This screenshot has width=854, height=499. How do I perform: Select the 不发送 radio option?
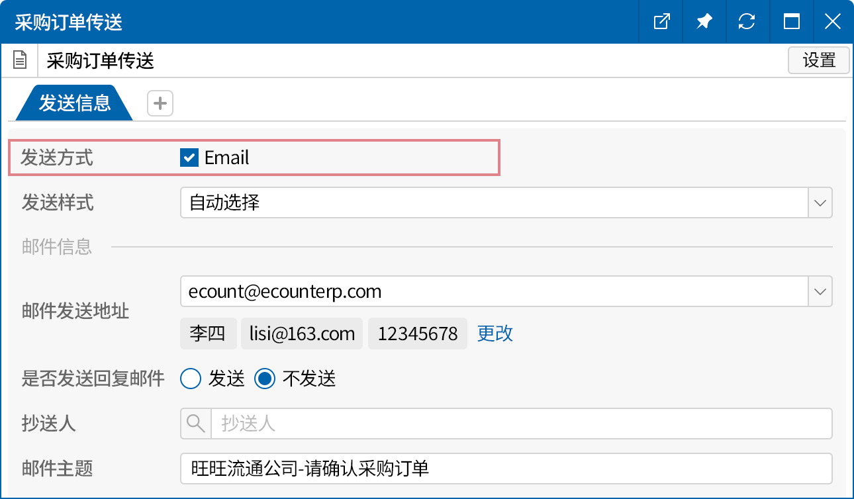[x=265, y=379]
